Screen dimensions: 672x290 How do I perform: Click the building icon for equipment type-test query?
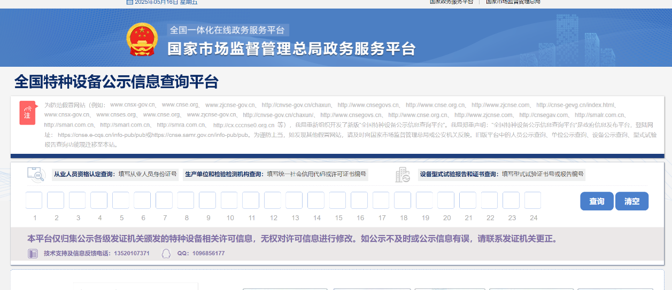(403, 175)
